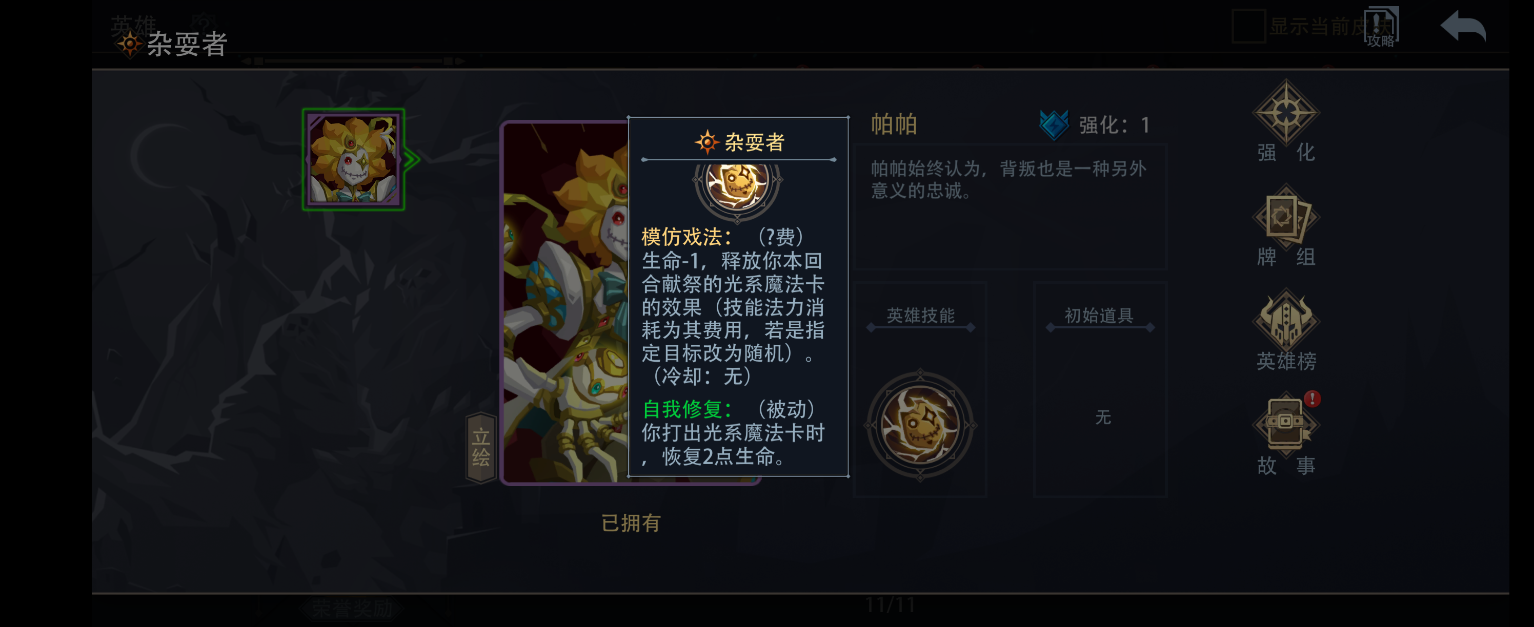Toggle the 显示当前皮肤 checkbox
Screen dimensions: 1534x627
1248,27
